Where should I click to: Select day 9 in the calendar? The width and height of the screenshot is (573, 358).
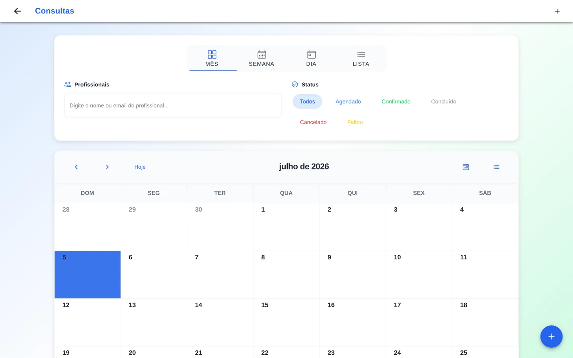[353, 274]
